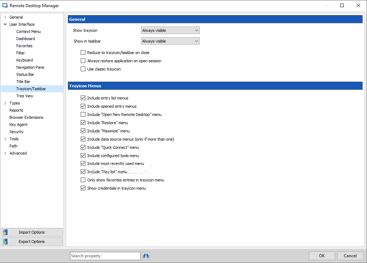Open Tree View settings
367x263 pixels.
pos(25,96)
